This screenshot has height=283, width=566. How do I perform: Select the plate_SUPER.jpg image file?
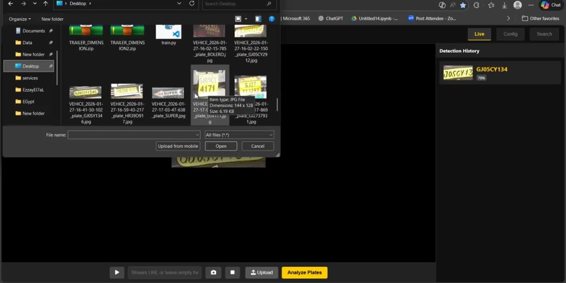point(169,103)
